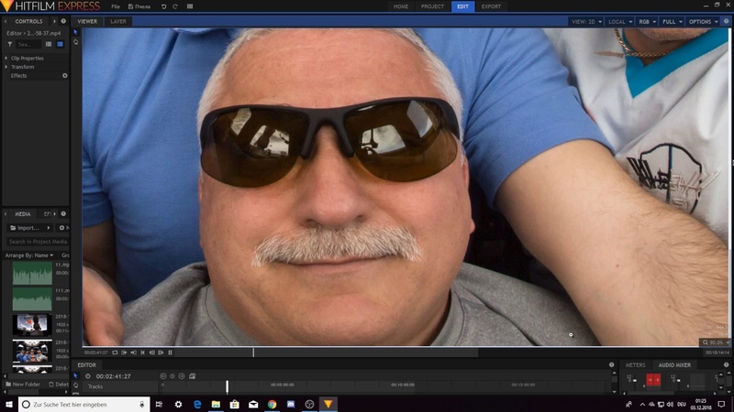Screen dimensions: 734x412
Task: Click the Undo arrow in the top bar
Action: tap(164, 6)
